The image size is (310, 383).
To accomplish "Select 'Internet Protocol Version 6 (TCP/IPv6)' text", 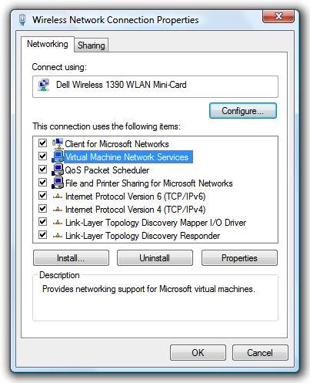I will [135, 197].
